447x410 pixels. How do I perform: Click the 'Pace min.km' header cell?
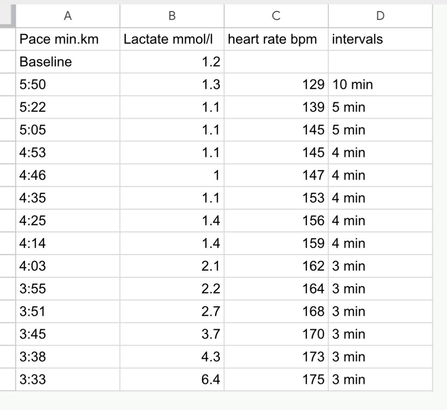68,39
